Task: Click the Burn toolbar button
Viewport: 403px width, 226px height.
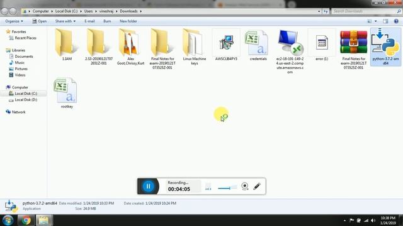Action: coord(107,21)
